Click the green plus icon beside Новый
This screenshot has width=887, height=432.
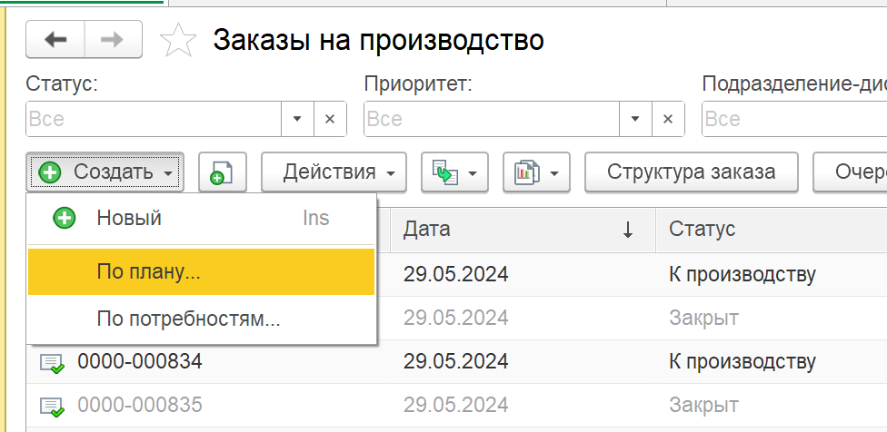pos(64,219)
